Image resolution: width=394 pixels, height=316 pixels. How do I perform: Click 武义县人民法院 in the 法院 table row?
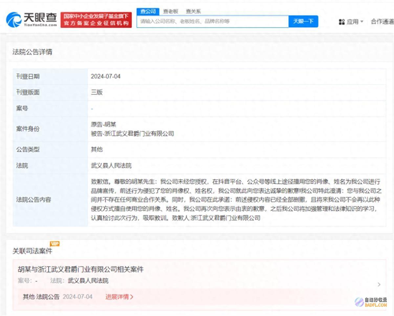(111, 166)
